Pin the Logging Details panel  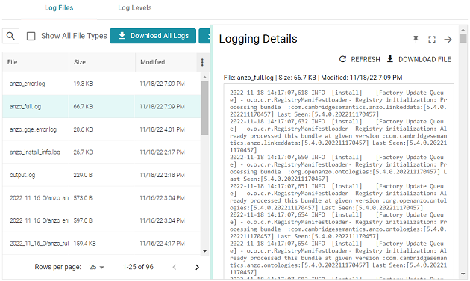point(416,40)
